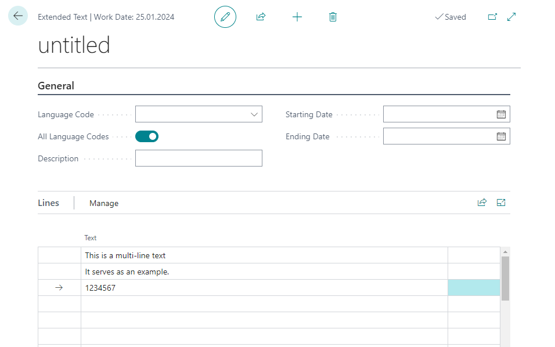Open the Language Code dropdown
Screen dimensions: 555x347
click(x=254, y=114)
